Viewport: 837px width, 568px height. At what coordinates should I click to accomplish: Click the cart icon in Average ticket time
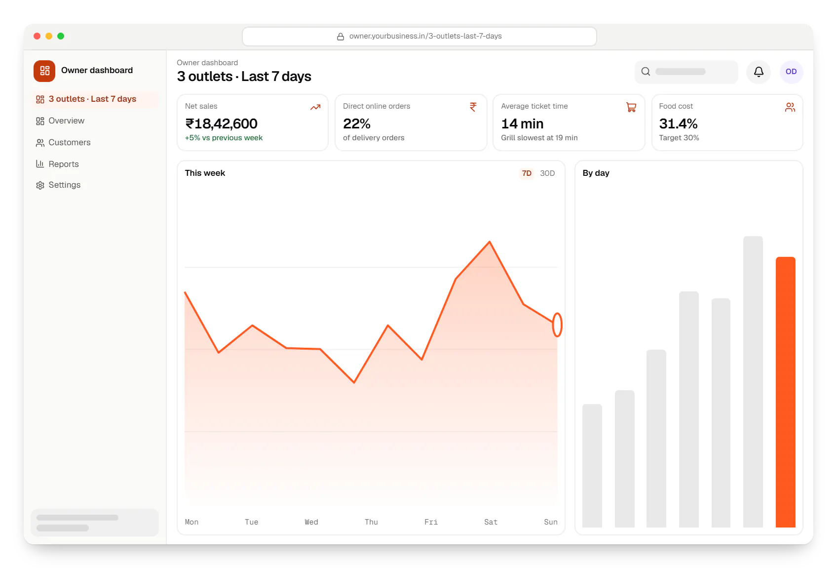tap(631, 107)
